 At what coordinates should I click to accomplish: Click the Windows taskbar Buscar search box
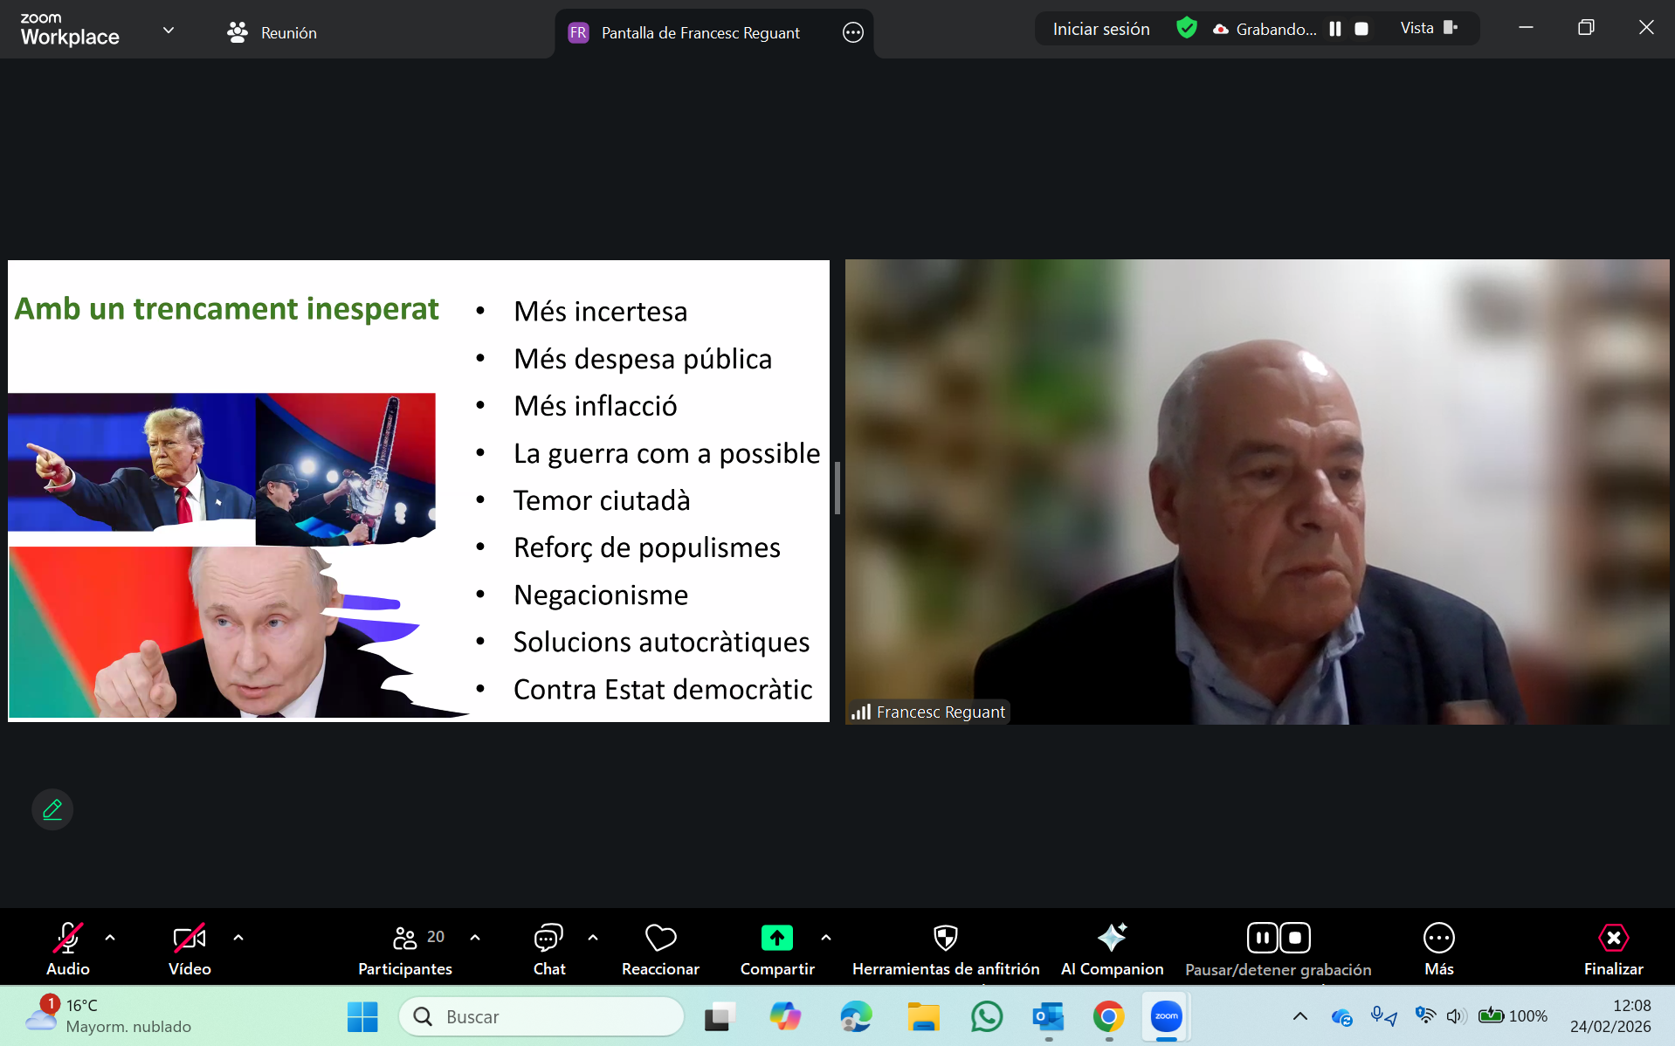point(541,1016)
